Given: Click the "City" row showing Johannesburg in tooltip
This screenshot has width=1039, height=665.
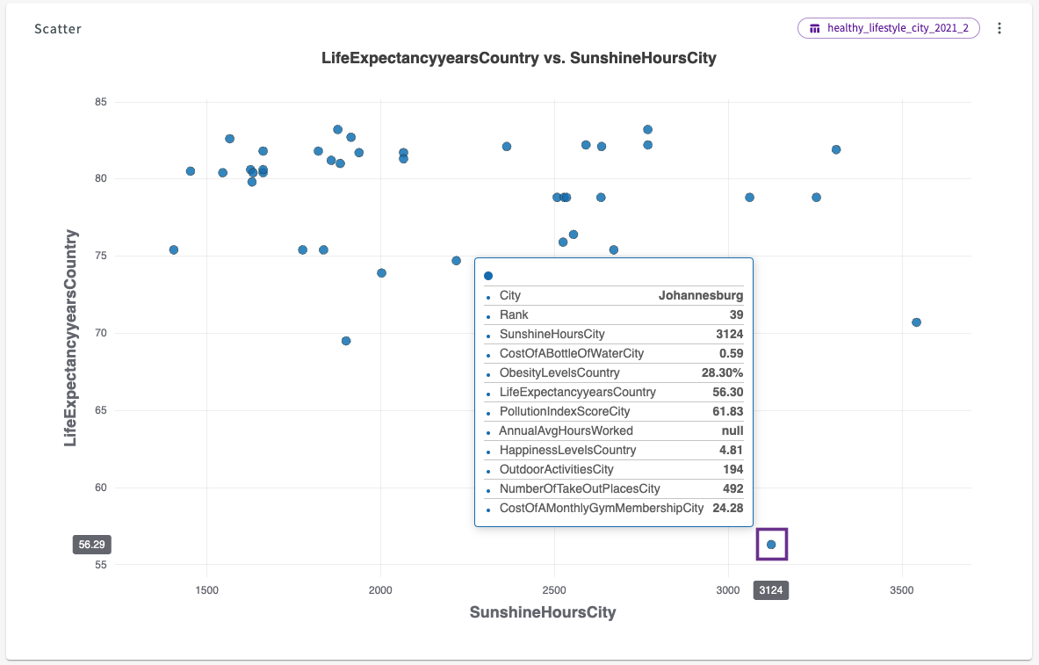Looking at the screenshot, I should 614,296.
